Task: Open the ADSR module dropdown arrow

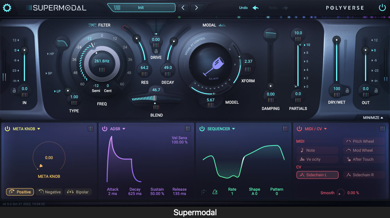Action: coord(124,129)
